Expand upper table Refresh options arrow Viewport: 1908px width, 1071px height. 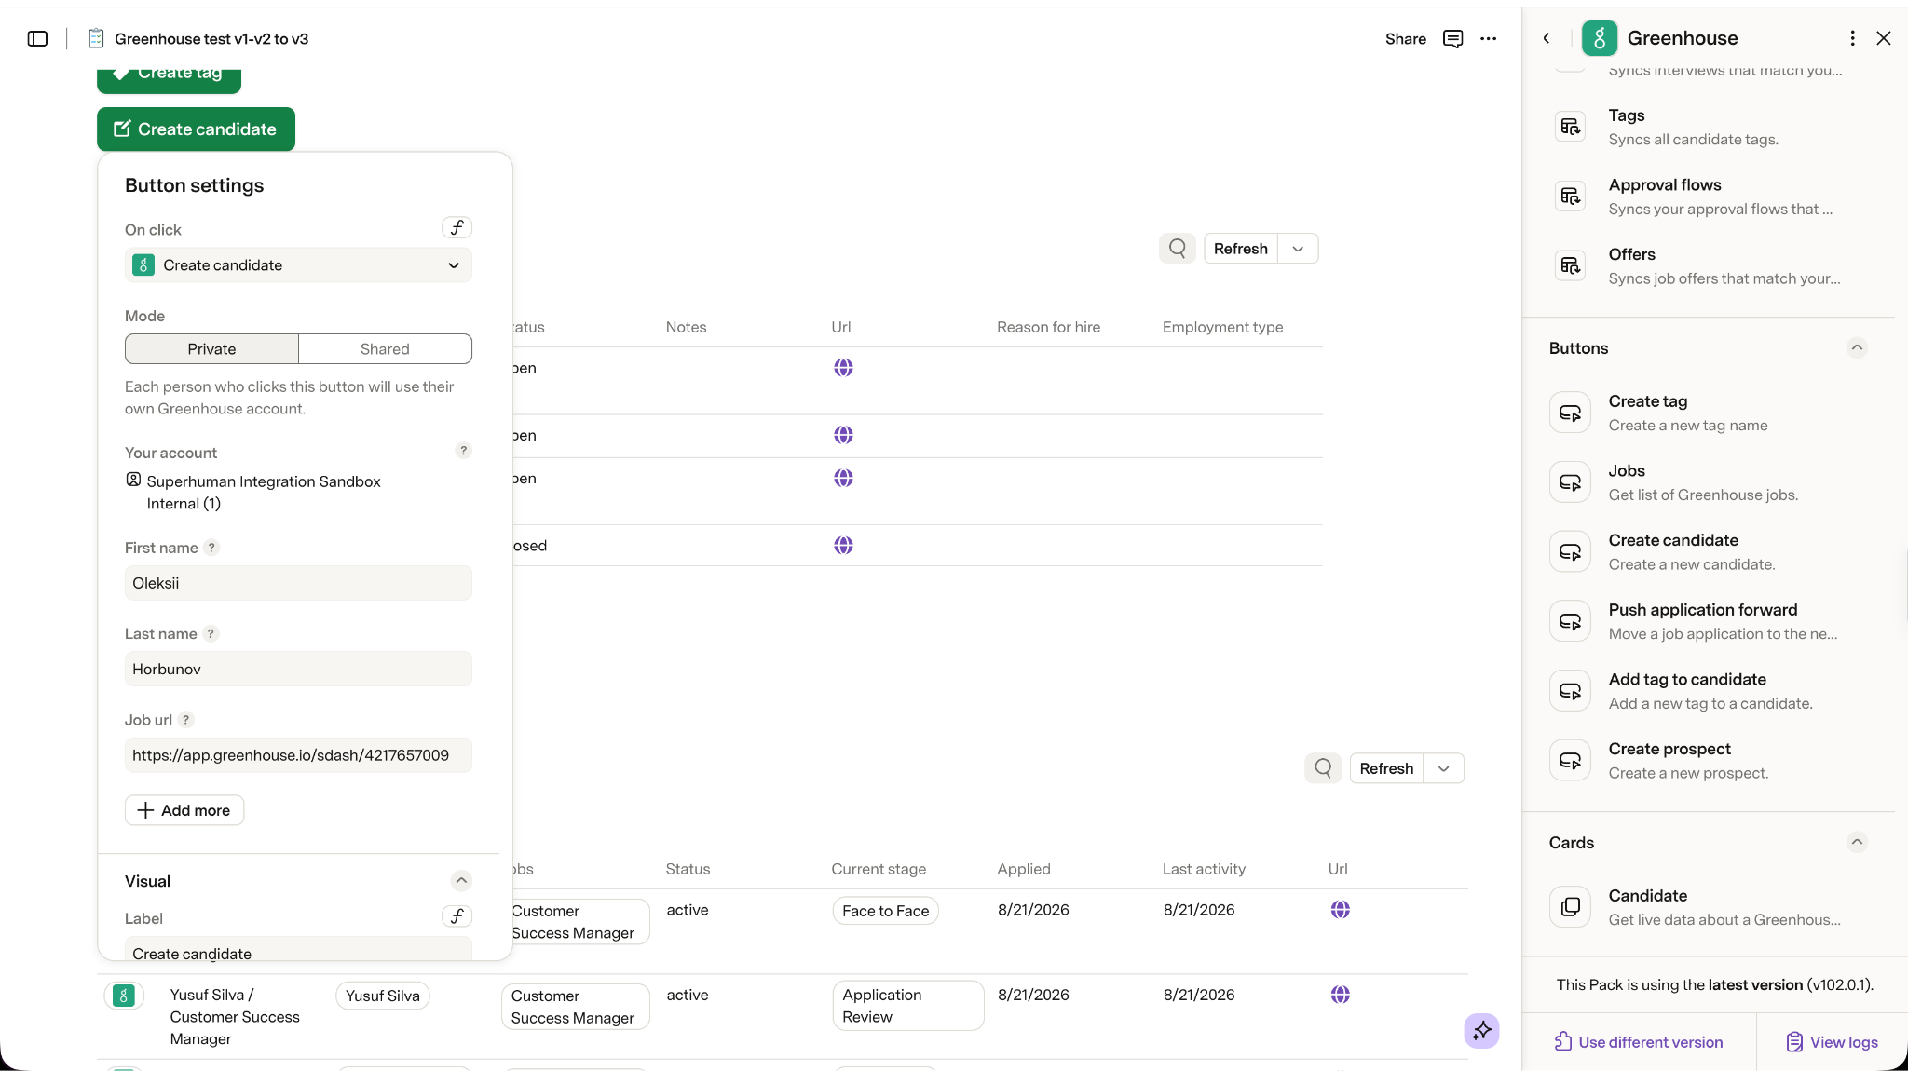1298,249
